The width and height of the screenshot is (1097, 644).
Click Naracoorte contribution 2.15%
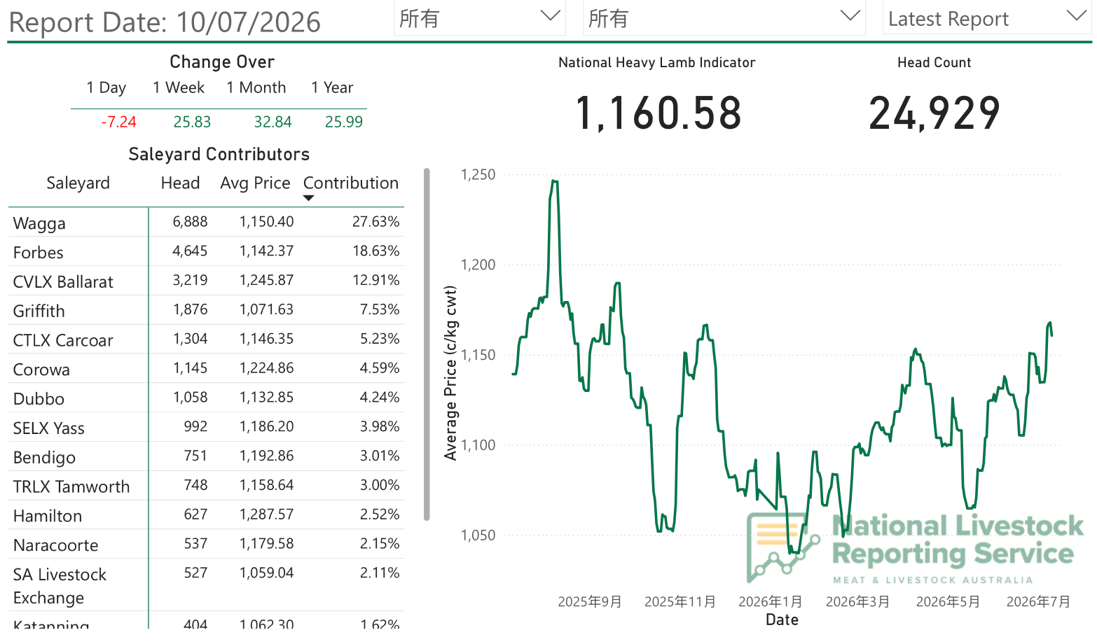click(380, 544)
